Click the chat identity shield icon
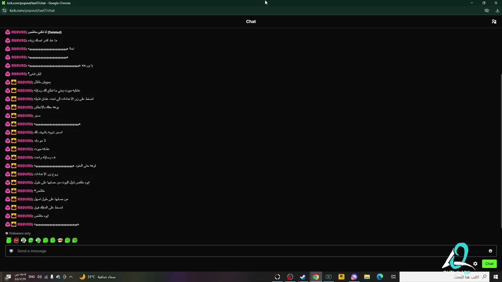 click(11, 251)
